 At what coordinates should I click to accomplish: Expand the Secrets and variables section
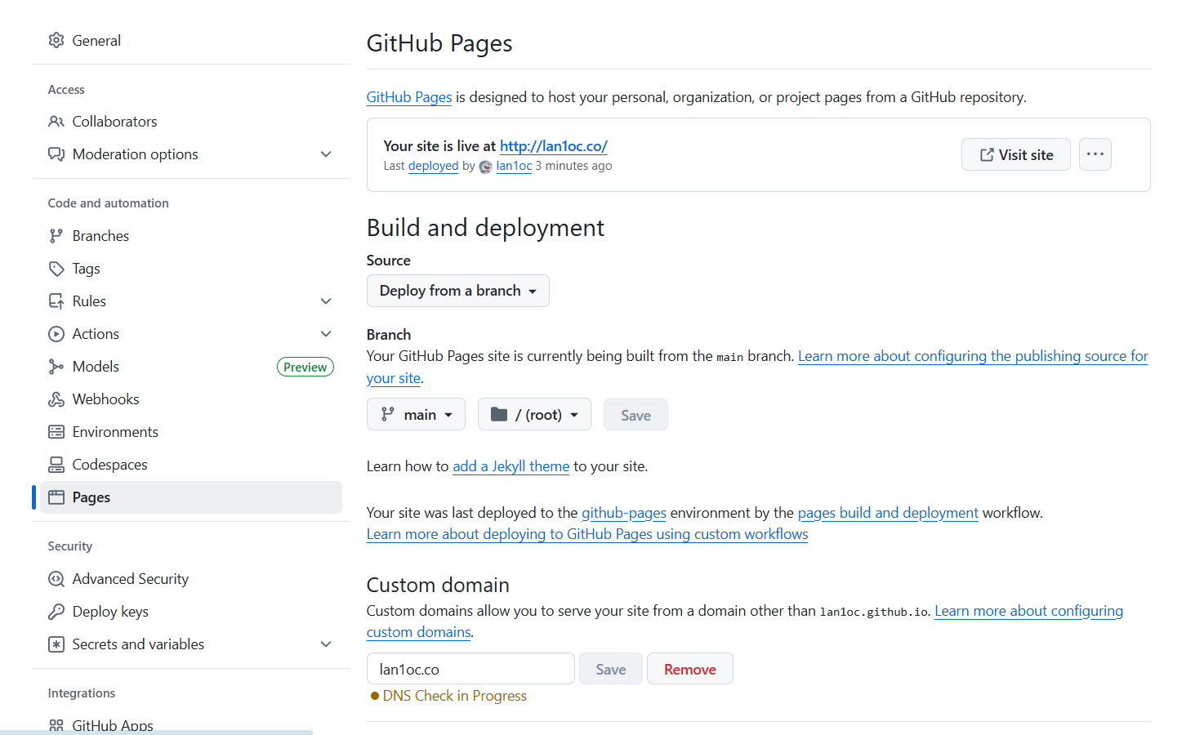click(326, 644)
